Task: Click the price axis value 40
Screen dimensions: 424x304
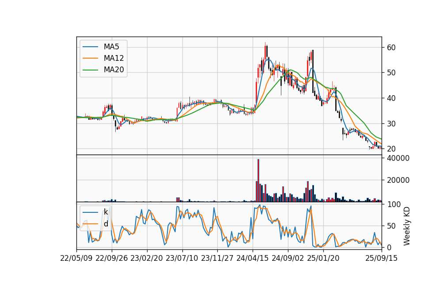Action: pos(391,98)
